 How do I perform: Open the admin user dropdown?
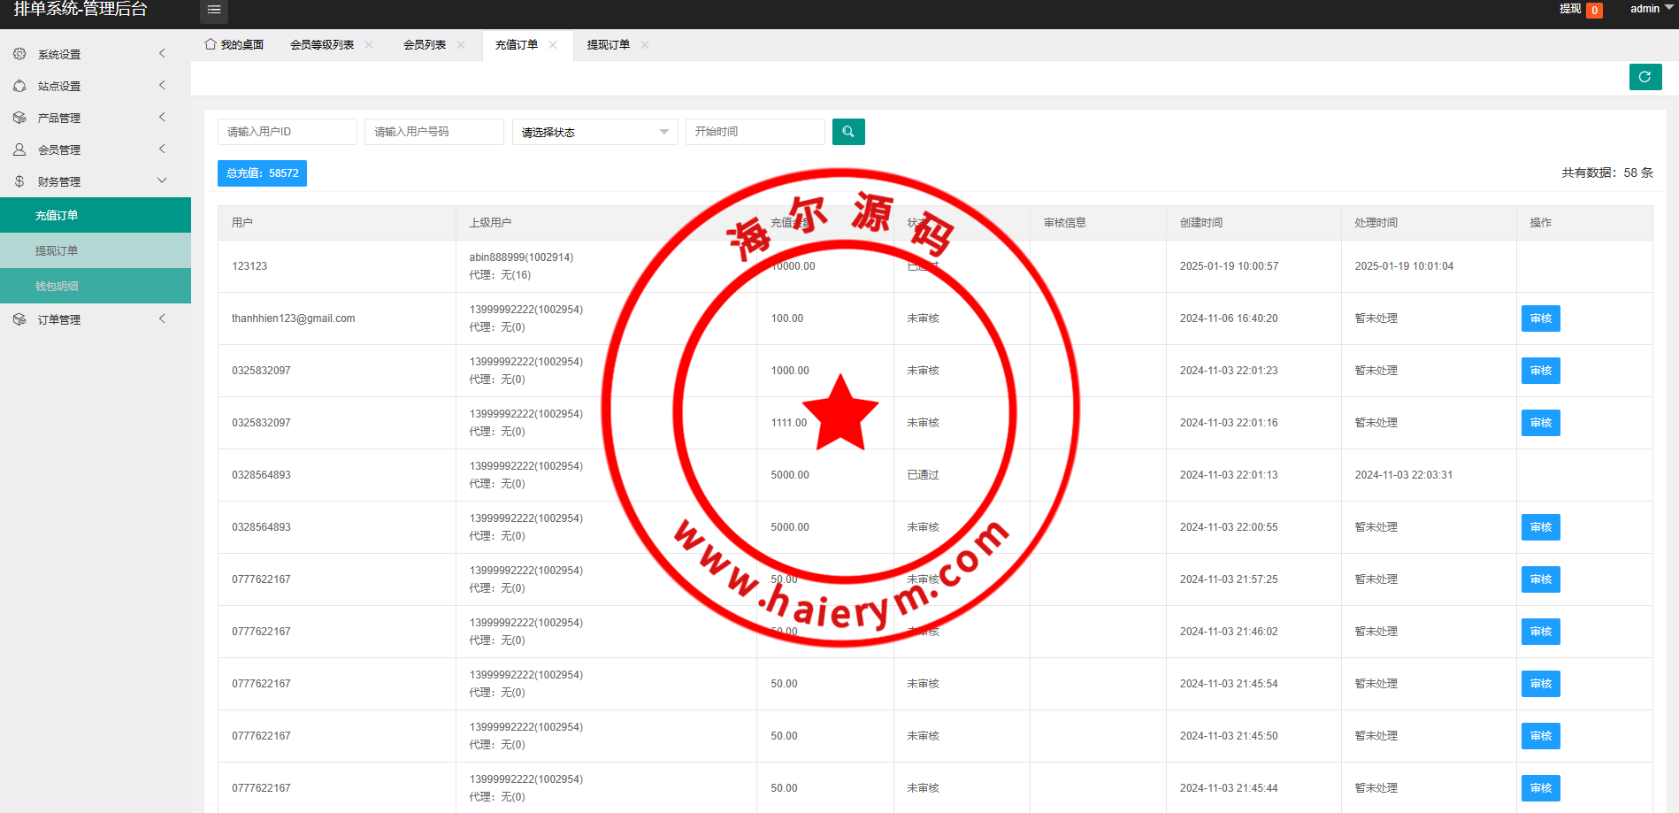click(1651, 9)
